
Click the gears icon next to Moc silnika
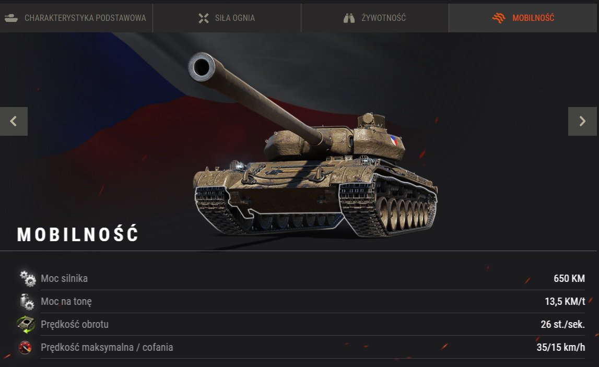28,278
